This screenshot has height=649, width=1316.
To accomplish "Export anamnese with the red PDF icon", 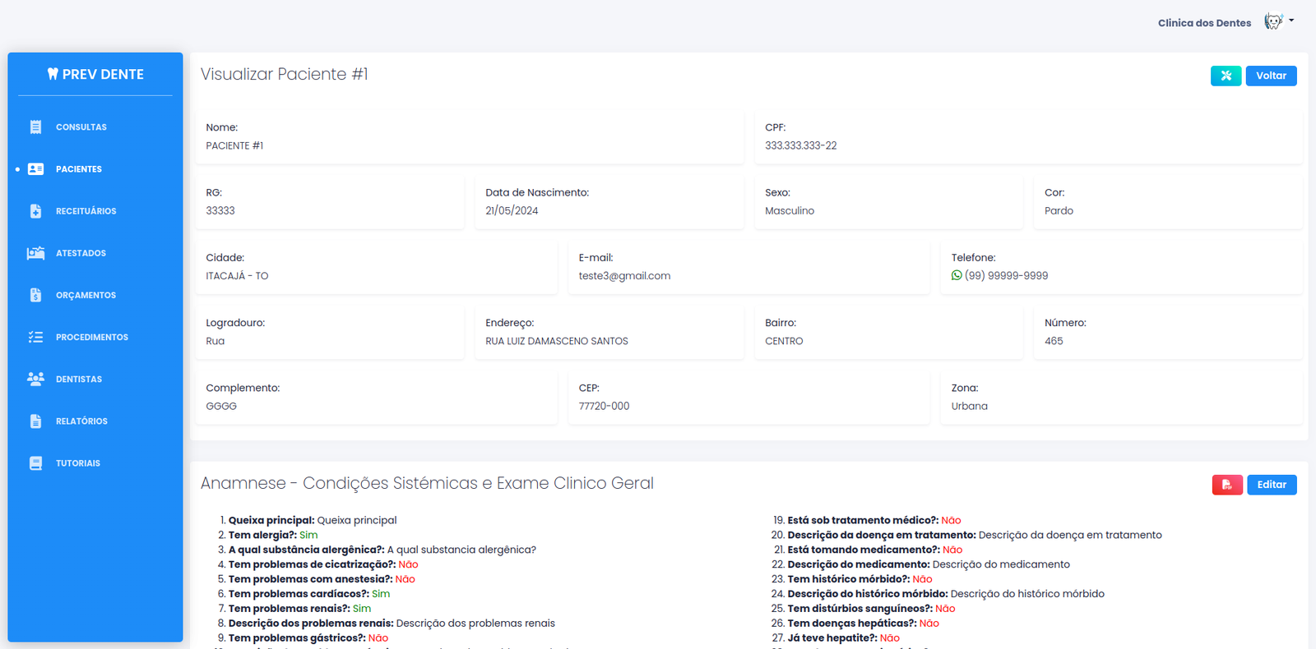I will (x=1226, y=485).
